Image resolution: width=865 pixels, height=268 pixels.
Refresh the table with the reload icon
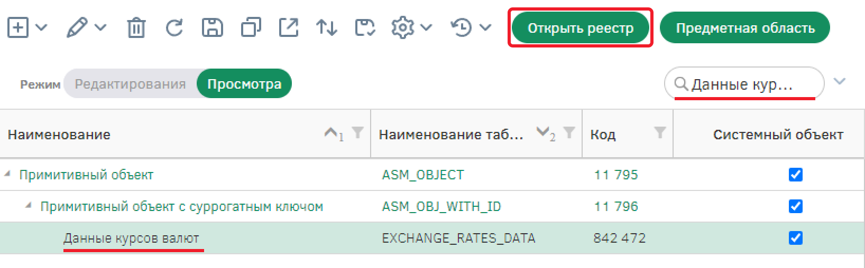coord(174,27)
